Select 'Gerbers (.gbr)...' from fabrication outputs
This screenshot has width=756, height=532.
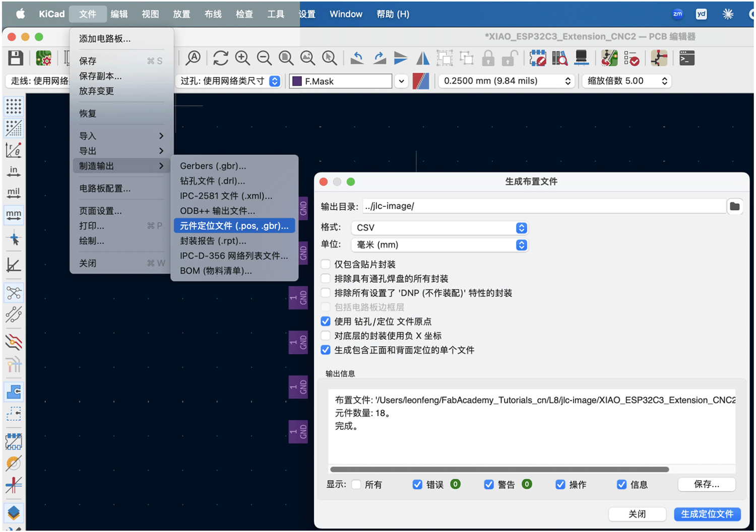pyautogui.click(x=234, y=166)
